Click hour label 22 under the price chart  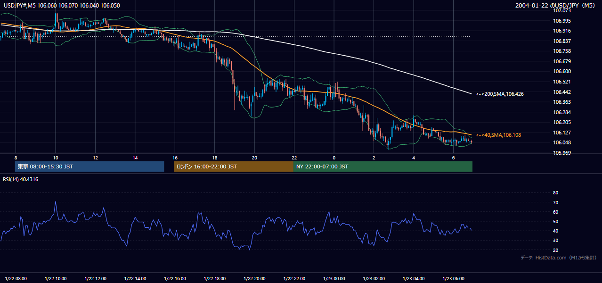(294, 158)
